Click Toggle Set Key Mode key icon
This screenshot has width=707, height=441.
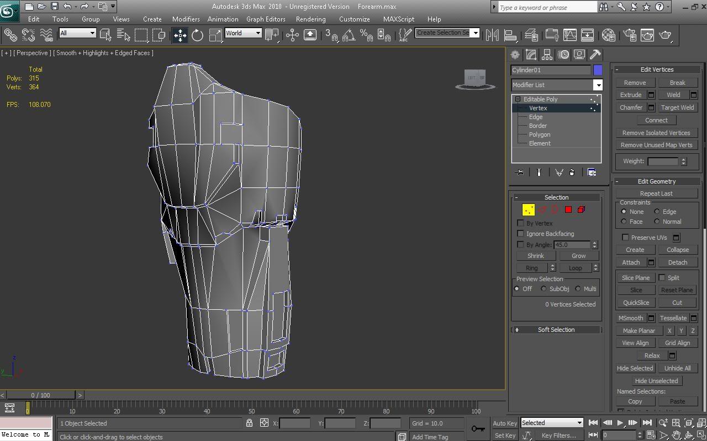(x=478, y=429)
